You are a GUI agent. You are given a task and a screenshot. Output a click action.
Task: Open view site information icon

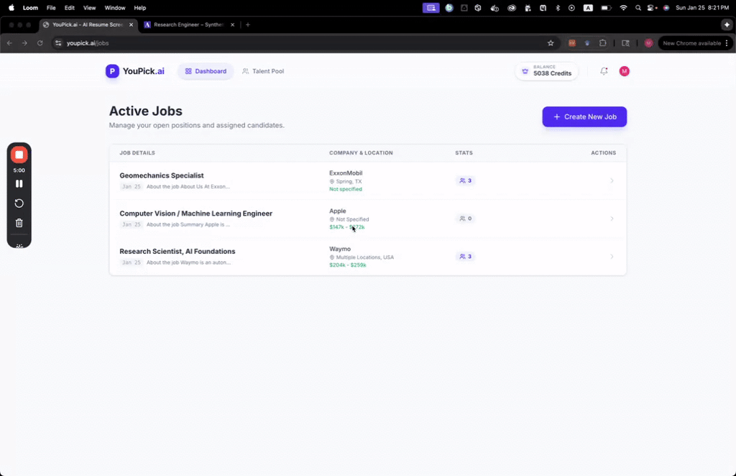[58, 43]
